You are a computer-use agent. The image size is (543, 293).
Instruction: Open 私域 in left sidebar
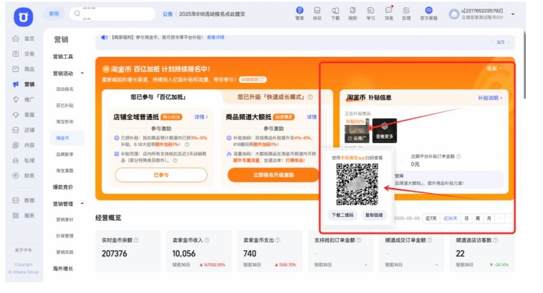pos(23,161)
